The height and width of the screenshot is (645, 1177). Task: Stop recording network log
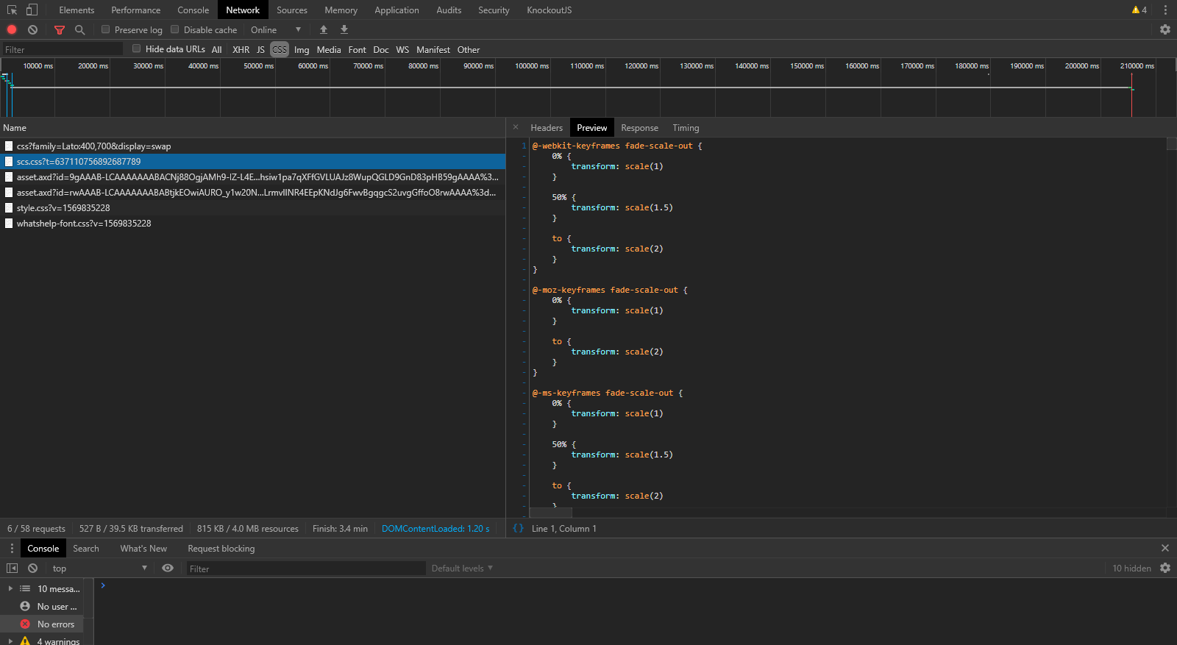(x=12, y=29)
